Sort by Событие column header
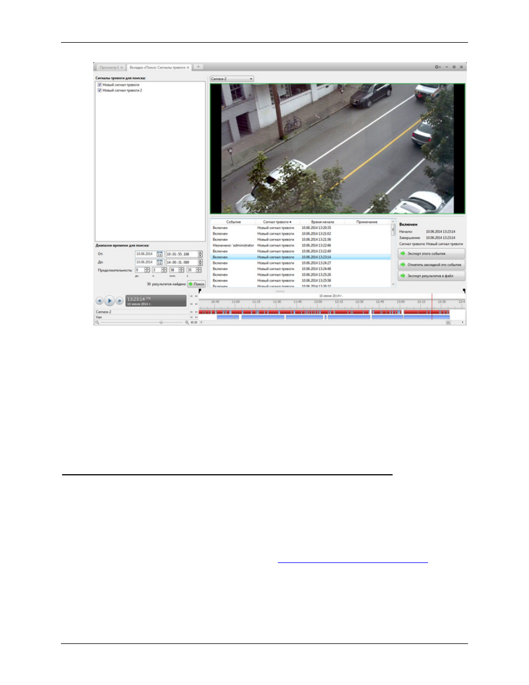Screen dimensions: 529x685 [x=233, y=222]
